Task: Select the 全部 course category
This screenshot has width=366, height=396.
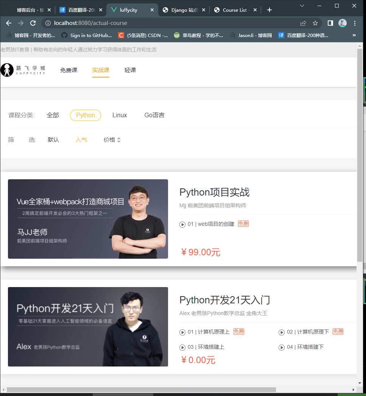Action: click(53, 115)
